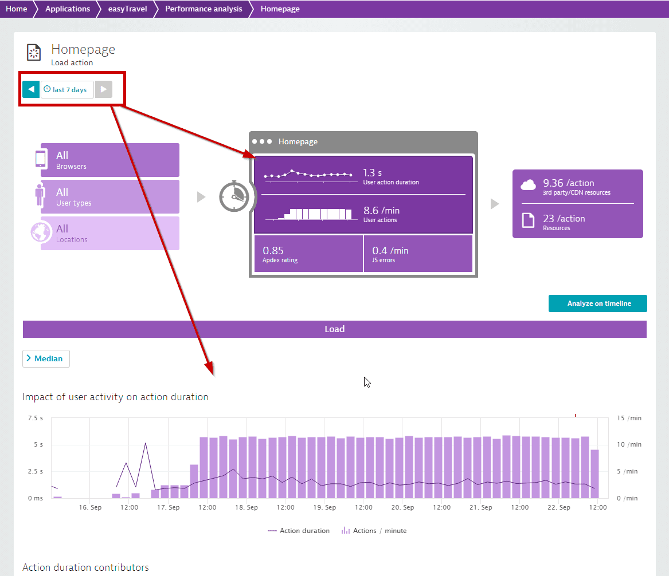Click the User actions bar sparkline

pyautogui.click(x=311, y=214)
